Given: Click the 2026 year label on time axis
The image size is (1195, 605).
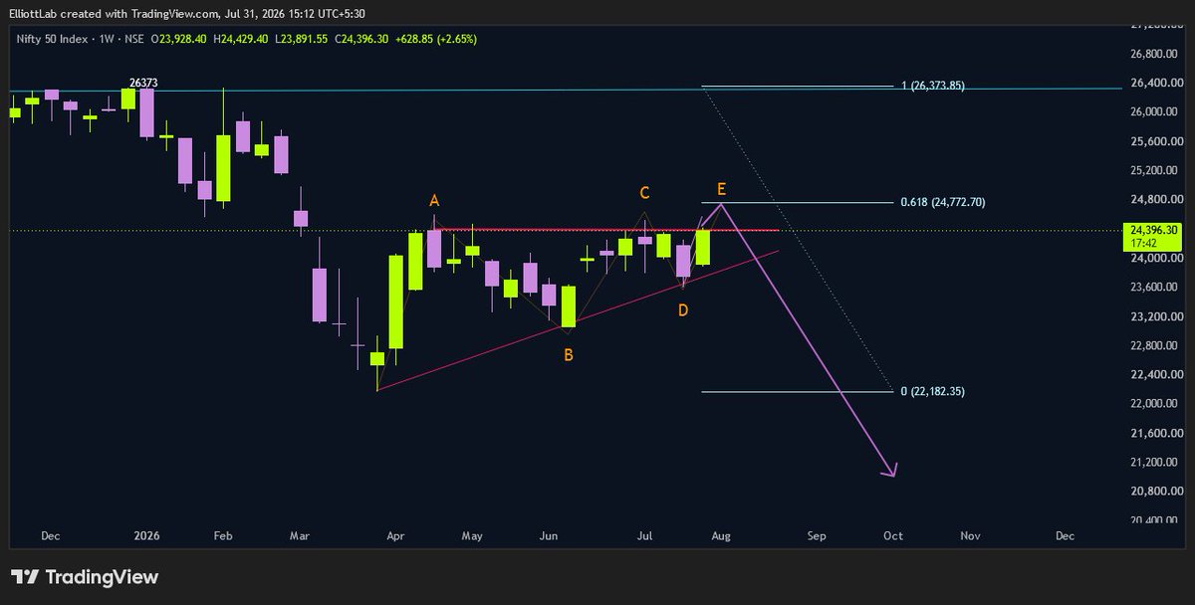Looking at the screenshot, I should coord(146,535).
